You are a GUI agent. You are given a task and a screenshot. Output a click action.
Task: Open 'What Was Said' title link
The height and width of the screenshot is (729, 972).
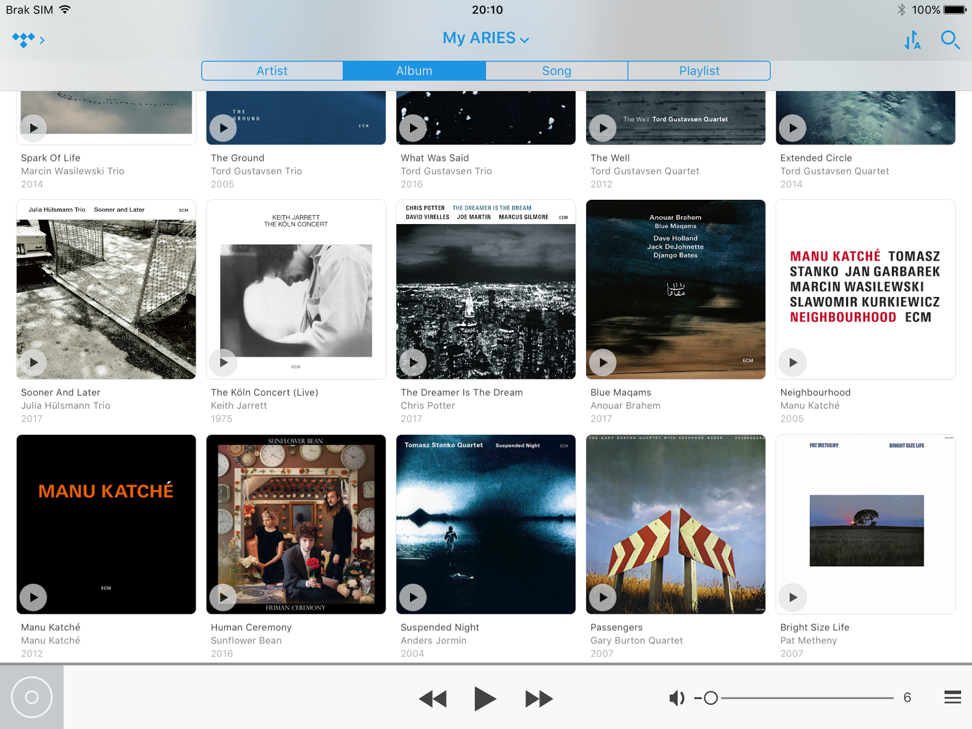[x=435, y=158]
